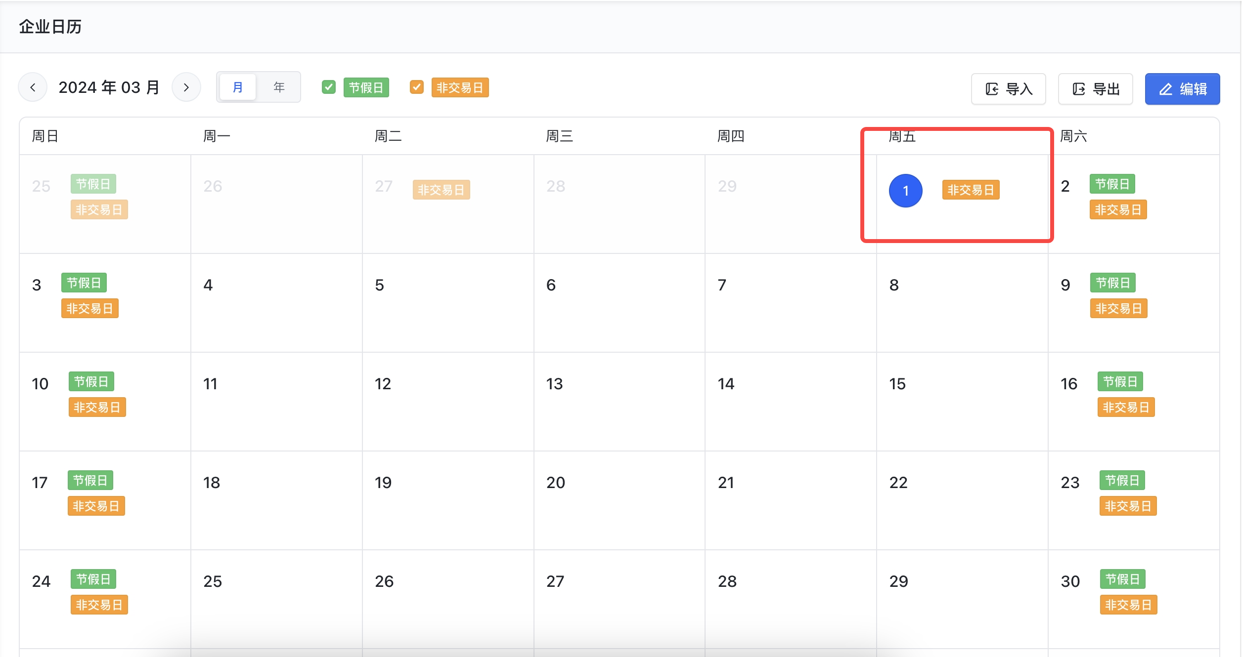
Task: Click 节假日 tag on March 17
Action: click(x=90, y=481)
